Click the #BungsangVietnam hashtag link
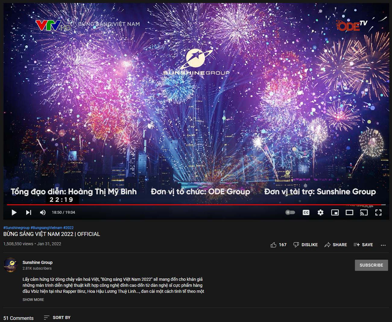 pyautogui.click(x=46, y=228)
